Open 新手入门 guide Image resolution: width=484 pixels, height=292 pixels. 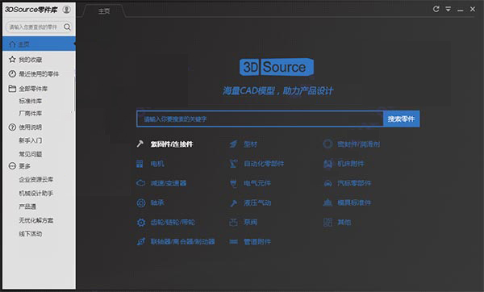tap(31, 140)
